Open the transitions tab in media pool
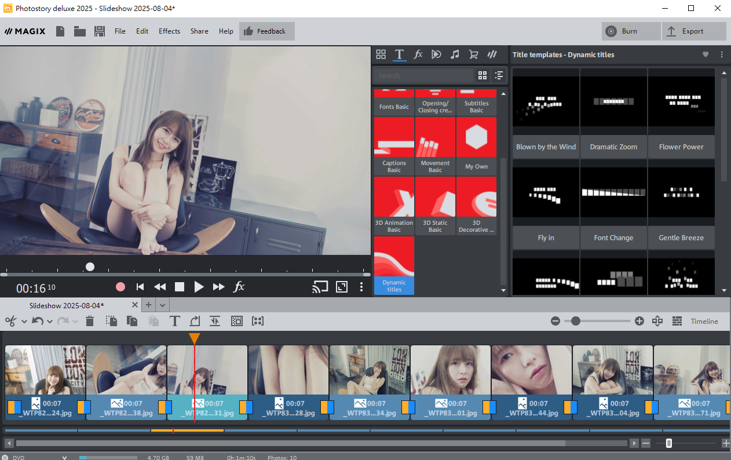The height and width of the screenshot is (460, 731). click(437, 54)
